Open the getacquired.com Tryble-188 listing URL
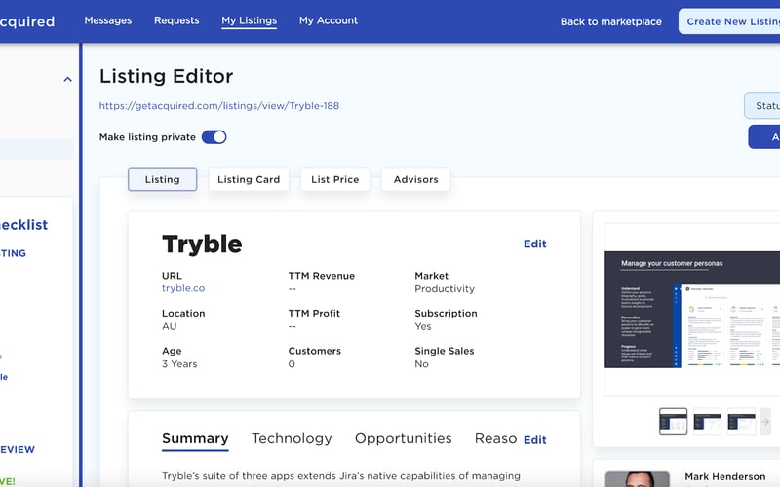 click(218, 106)
